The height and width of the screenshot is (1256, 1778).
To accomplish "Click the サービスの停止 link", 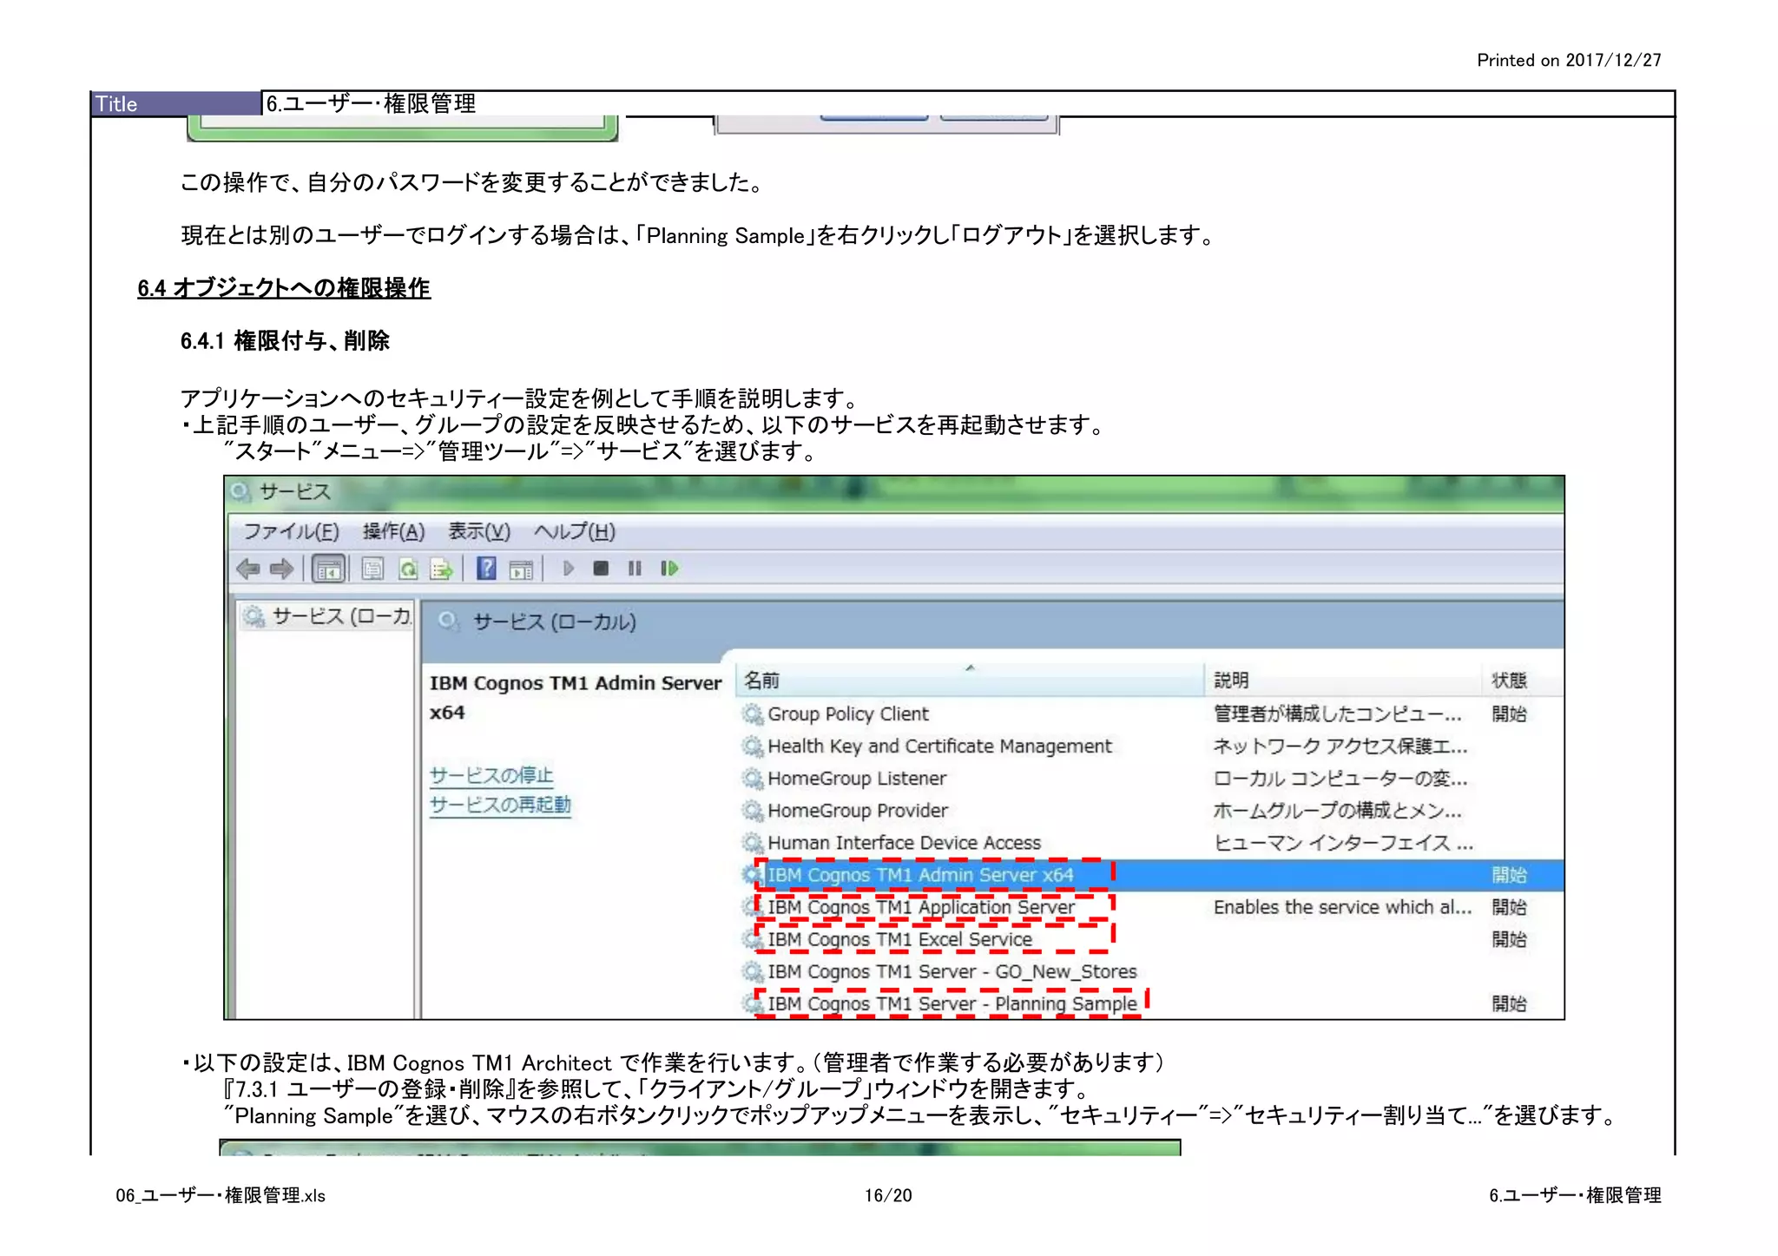I will point(491,774).
